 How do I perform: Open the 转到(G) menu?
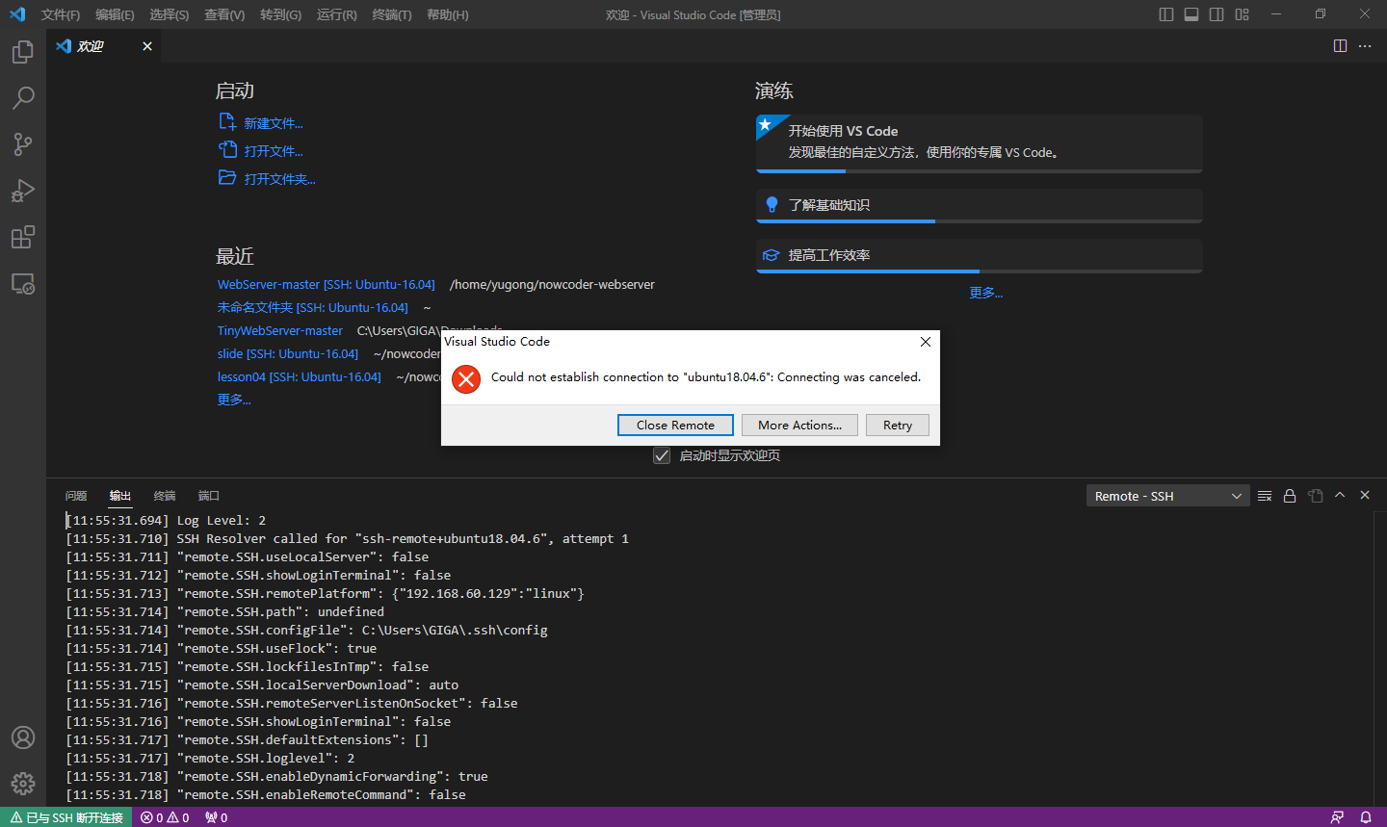[280, 14]
